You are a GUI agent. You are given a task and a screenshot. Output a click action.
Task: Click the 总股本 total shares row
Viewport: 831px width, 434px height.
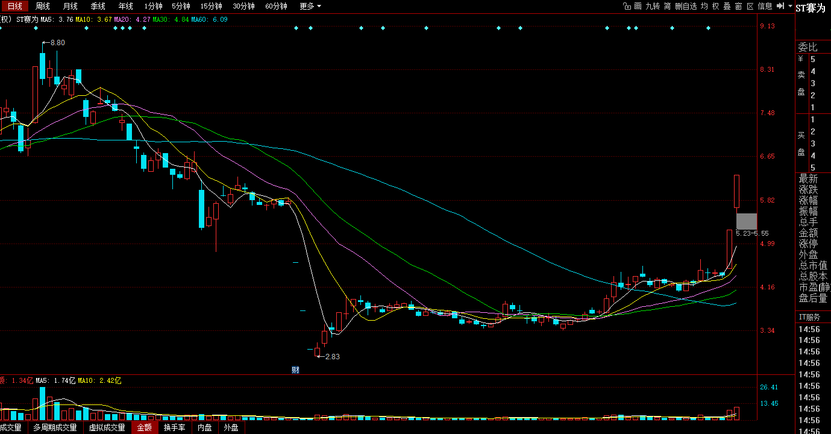point(814,277)
